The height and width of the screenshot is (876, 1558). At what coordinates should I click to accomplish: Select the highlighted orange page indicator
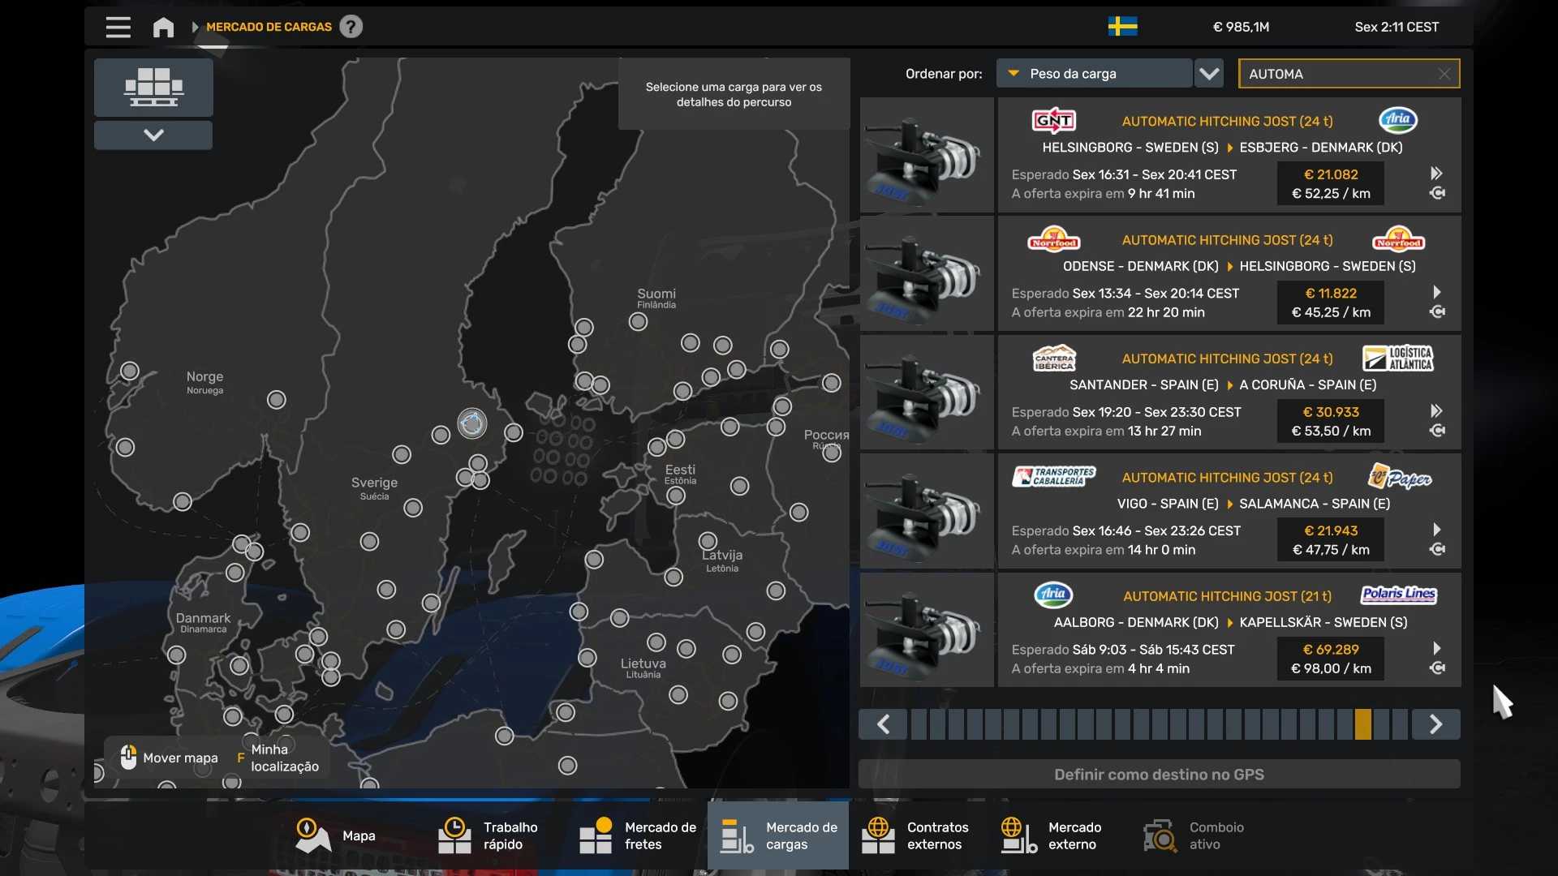pos(1362,724)
